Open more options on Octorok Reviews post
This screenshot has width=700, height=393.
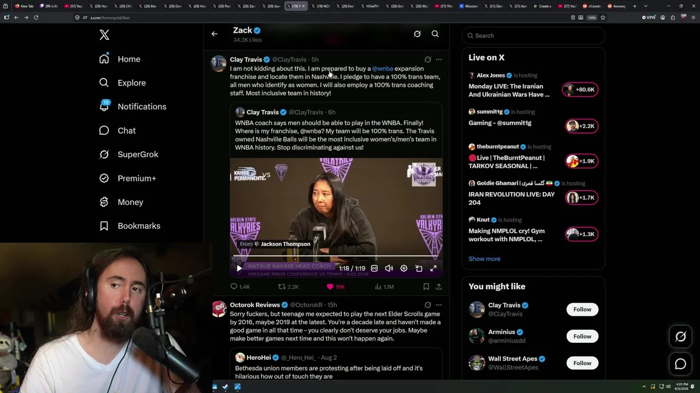(x=439, y=305)
